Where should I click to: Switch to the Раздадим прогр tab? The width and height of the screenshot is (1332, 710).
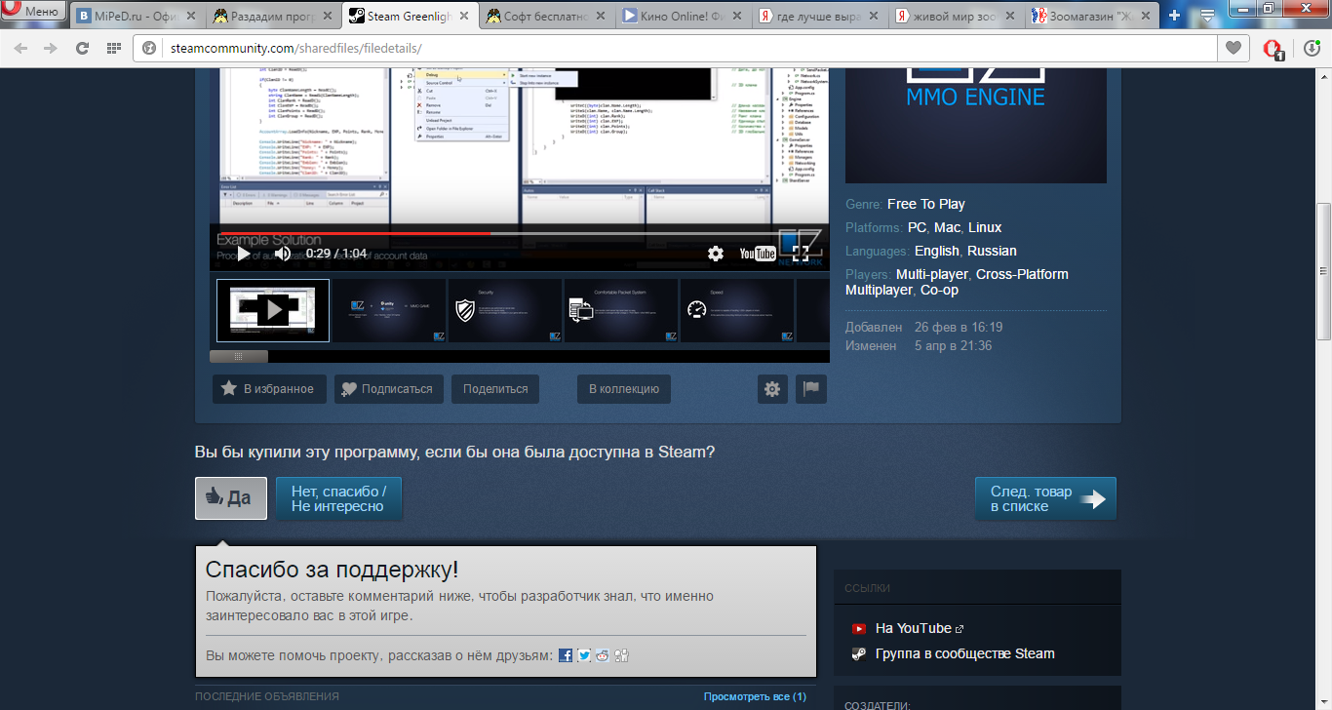tap(272, 16)
